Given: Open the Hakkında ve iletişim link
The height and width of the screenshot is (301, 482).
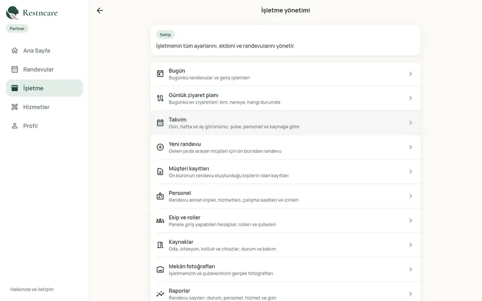Looking at the screenshot, I should 32,290.
